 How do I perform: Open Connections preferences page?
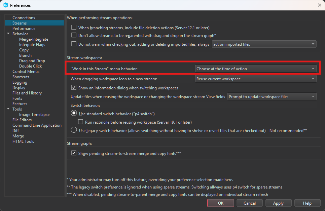click(24, 18)
